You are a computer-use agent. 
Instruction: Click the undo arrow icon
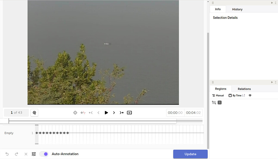click(7, 154)
